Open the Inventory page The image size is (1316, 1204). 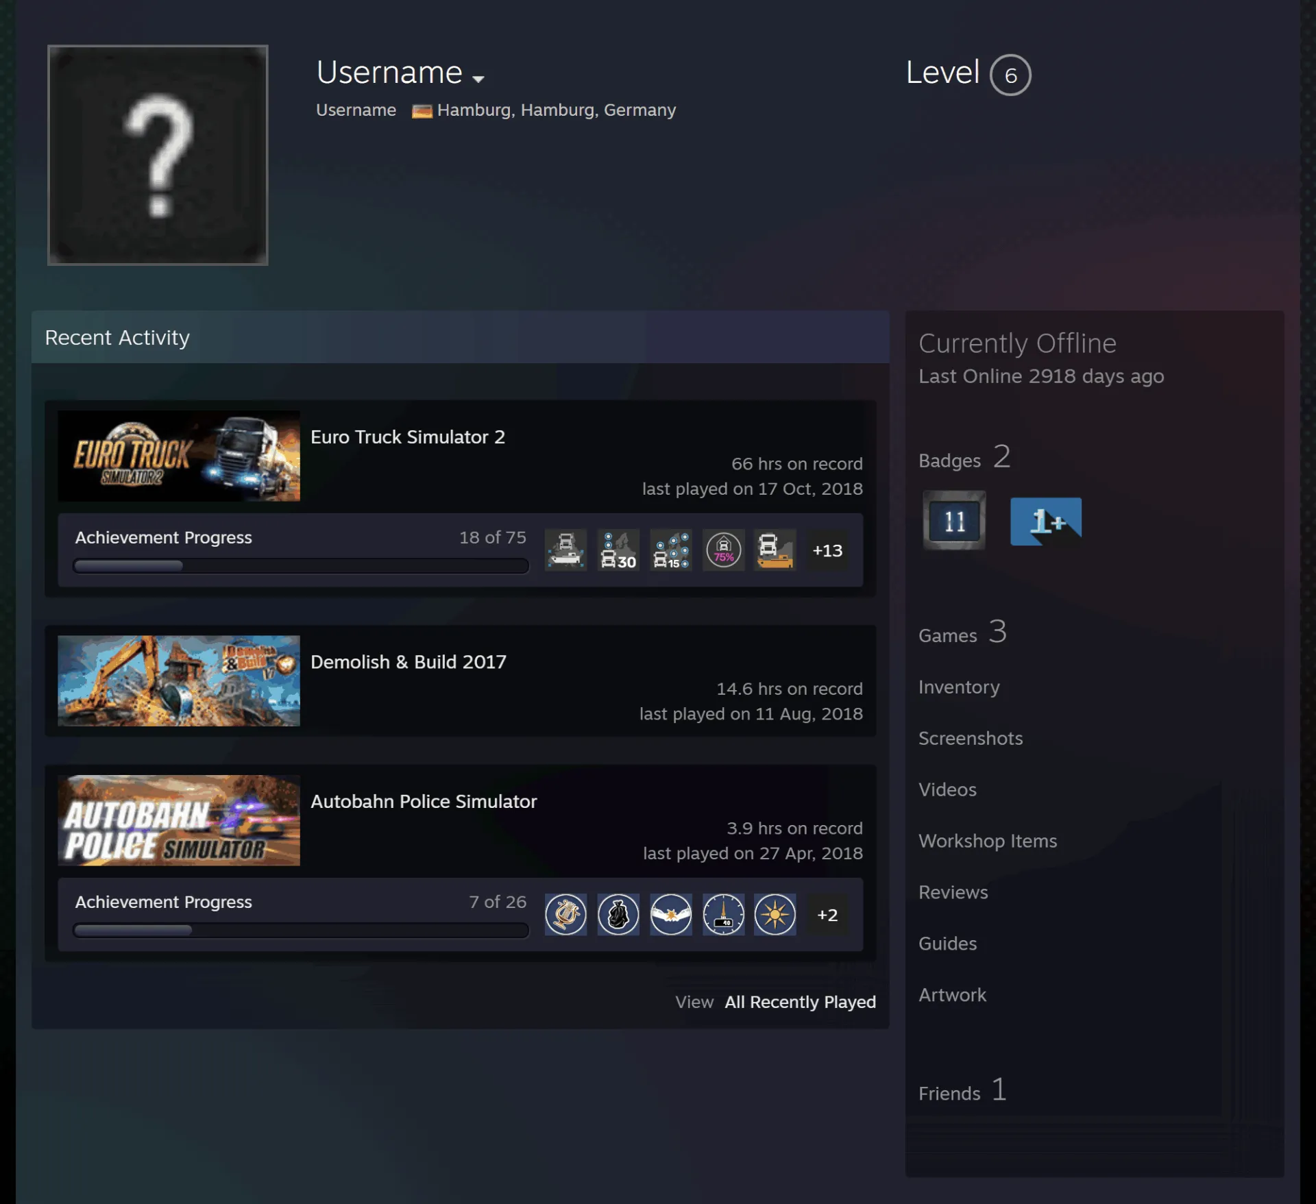tap(959, 687)
